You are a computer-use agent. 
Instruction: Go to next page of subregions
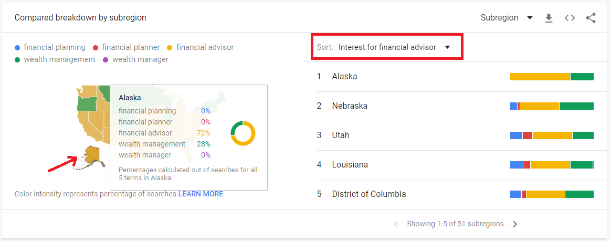515,224
